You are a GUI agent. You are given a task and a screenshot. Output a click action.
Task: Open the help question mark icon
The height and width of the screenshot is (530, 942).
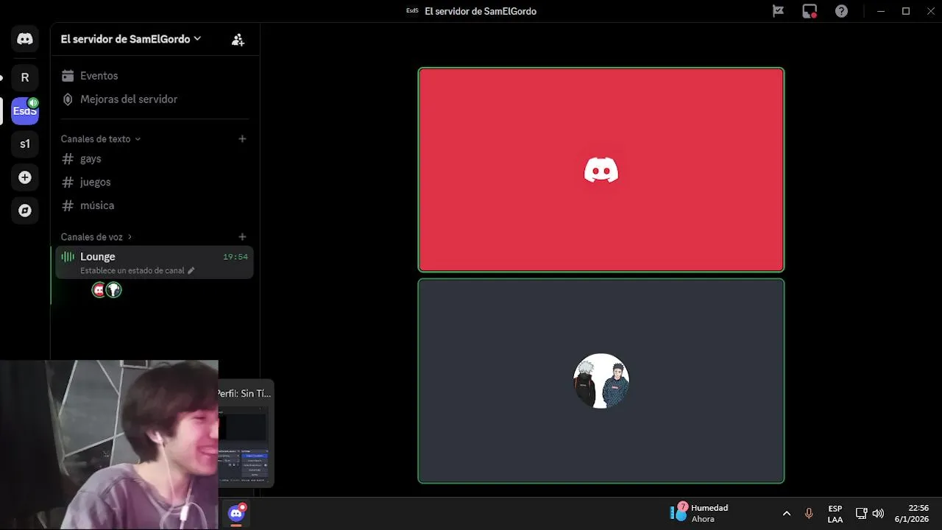point(841,11)
